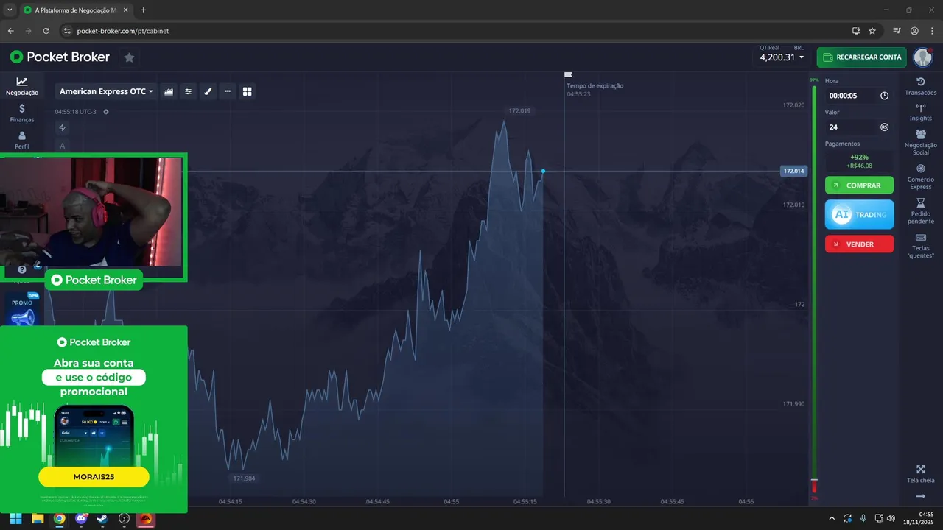Image resolution: width=943 pixels, height=530 pixels.
Task: Open the Perfil section
Action: pos(22,140)
